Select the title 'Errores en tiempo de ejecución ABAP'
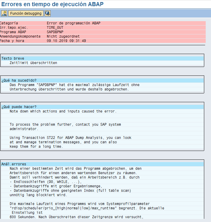This screenshot has height=222, width=211. tap(52, 4)
